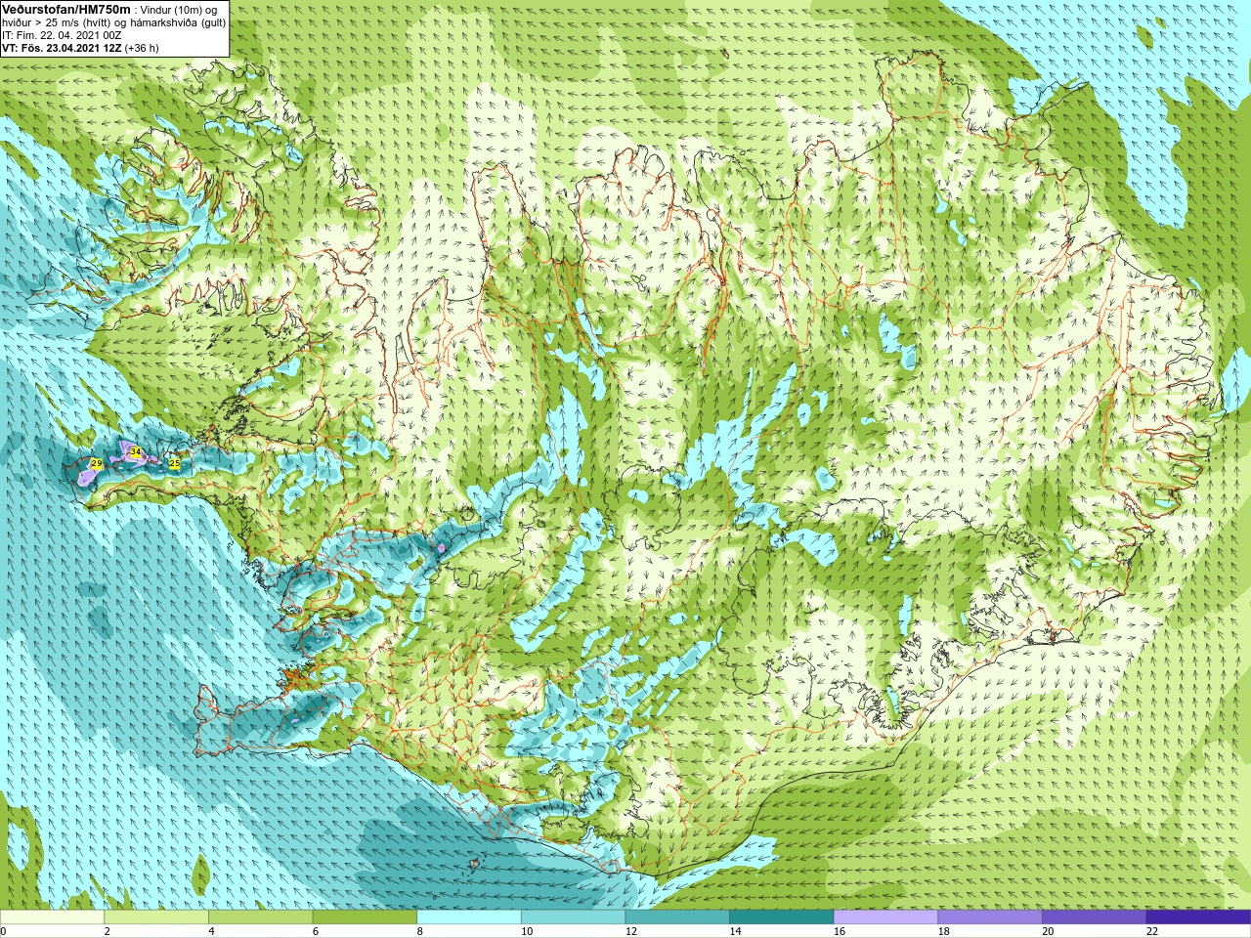Select the pale yellow 0–2 m/s legend swatch

click(x=52, y=917)
